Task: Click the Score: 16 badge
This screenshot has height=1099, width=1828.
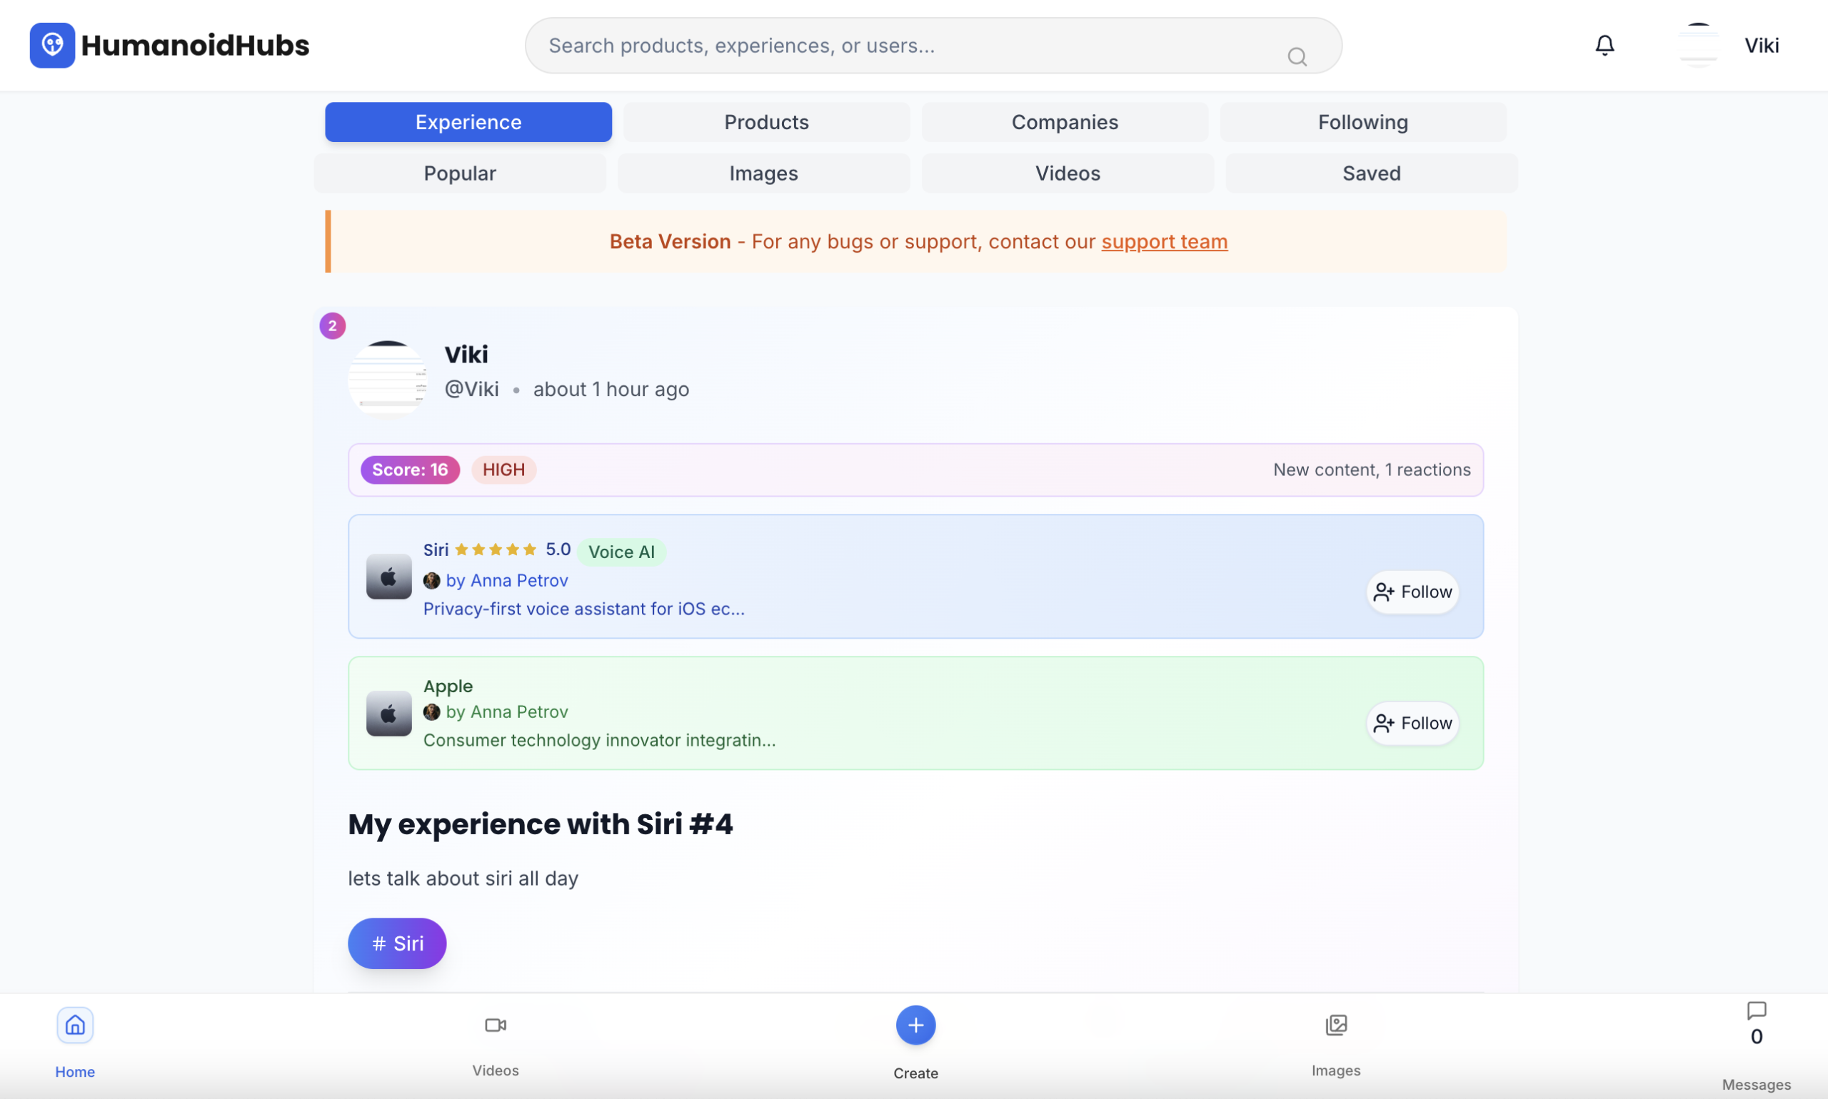Action: coord(410,470)
